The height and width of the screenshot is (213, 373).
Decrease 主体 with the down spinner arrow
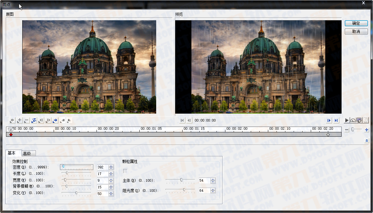[213, 182]
